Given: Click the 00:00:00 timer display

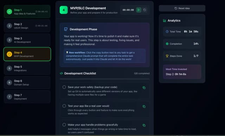Looking at the screenshot, I should point(128,10).
